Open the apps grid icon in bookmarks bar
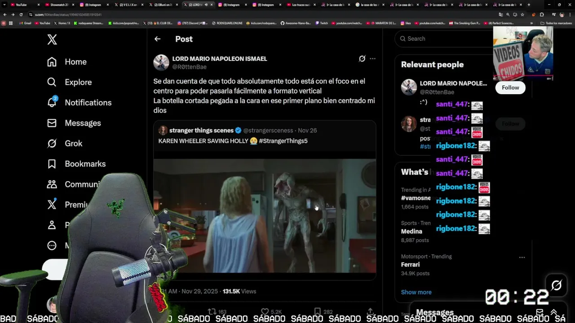575x323 pixels. tap(11, 23)
